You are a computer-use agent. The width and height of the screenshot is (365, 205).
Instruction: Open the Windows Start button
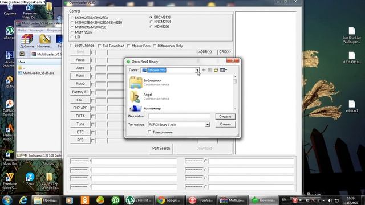7,200
